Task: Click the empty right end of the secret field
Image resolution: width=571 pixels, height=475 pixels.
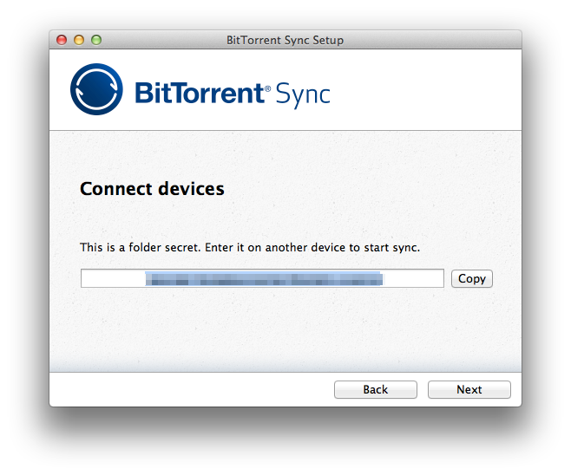Action: (x=413, y=278)
